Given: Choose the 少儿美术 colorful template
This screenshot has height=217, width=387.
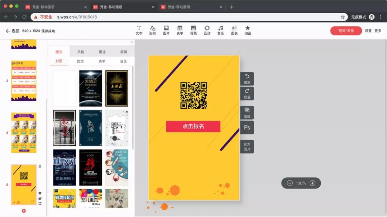Looking at the screenshot, I should pyautogui.click(x=91, y=198).
